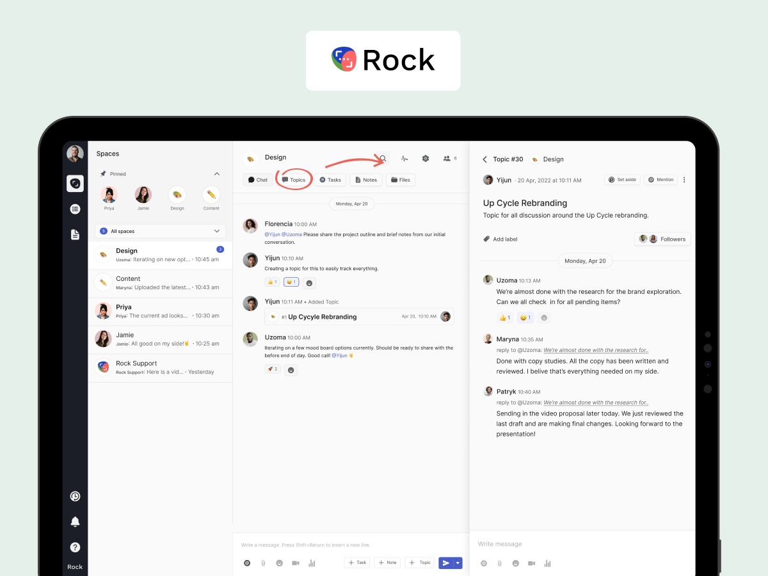Select the Rock Support row in list
The image size is (768, 576).
(160, 367)
